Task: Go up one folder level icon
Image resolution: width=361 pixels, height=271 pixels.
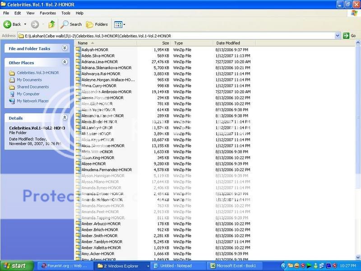Action: click(x=51, y=24)
